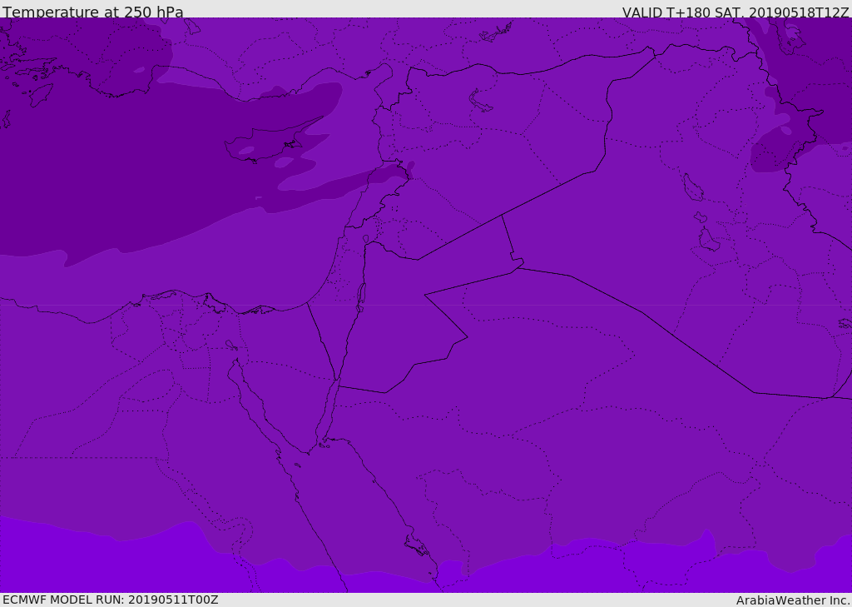This screenshot has height=607, width=852.
Task: Click the 'ArabiaWeather Inc.' credit text
Action: 793,600
